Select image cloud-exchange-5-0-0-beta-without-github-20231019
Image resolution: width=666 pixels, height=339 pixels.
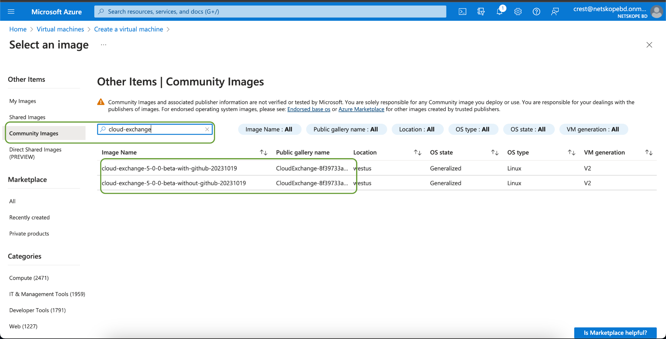pyautogui.click(x=174, y=183)
